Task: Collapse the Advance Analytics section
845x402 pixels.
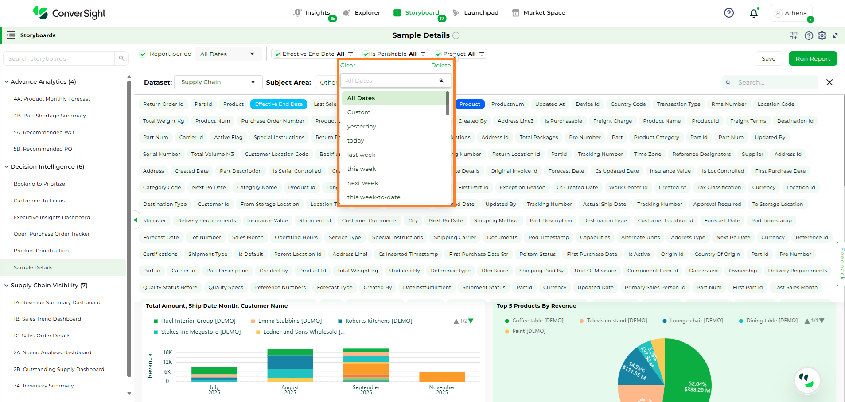Action: click(6, 82)
